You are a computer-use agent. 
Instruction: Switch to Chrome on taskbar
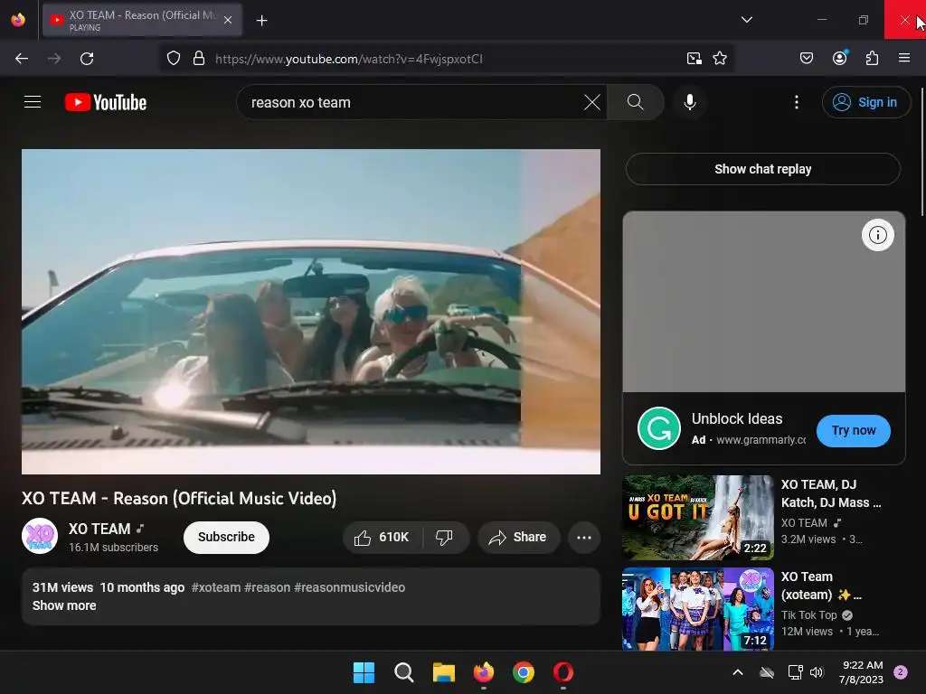(x=524, y=672)
